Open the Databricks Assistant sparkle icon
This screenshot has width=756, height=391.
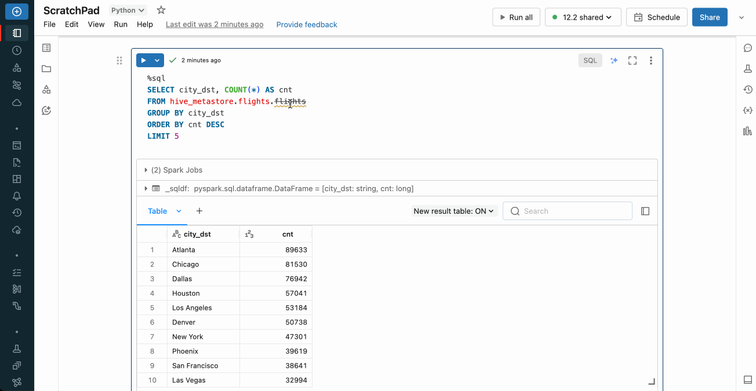pyautogui.click(x=614, y=60)
